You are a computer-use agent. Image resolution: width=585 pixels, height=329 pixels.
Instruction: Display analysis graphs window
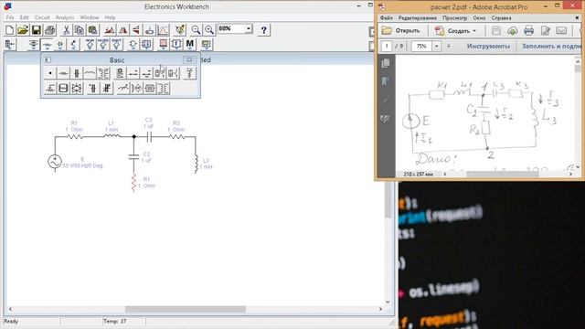pyautogui.click(x=163, y=30)
